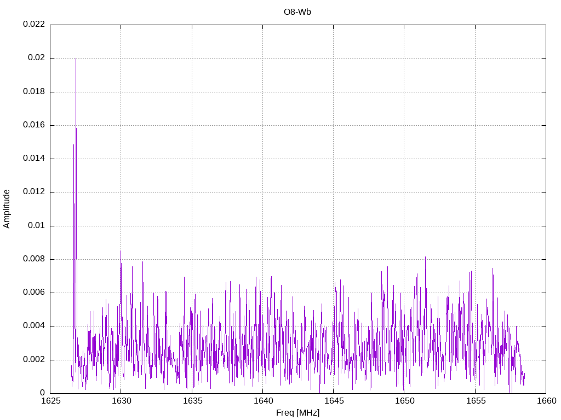Click the 0.006 y-axis tick label
Screen dimensions: 561x420
coord(33,293)
